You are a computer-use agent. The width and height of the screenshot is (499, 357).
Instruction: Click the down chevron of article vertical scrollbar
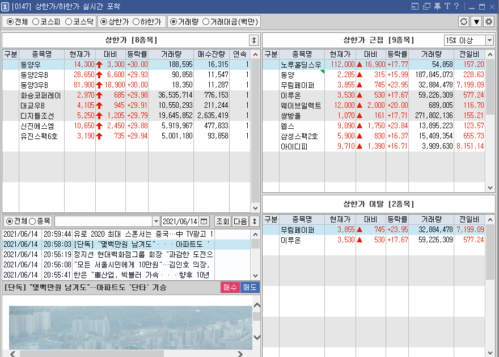click(257, 337)
